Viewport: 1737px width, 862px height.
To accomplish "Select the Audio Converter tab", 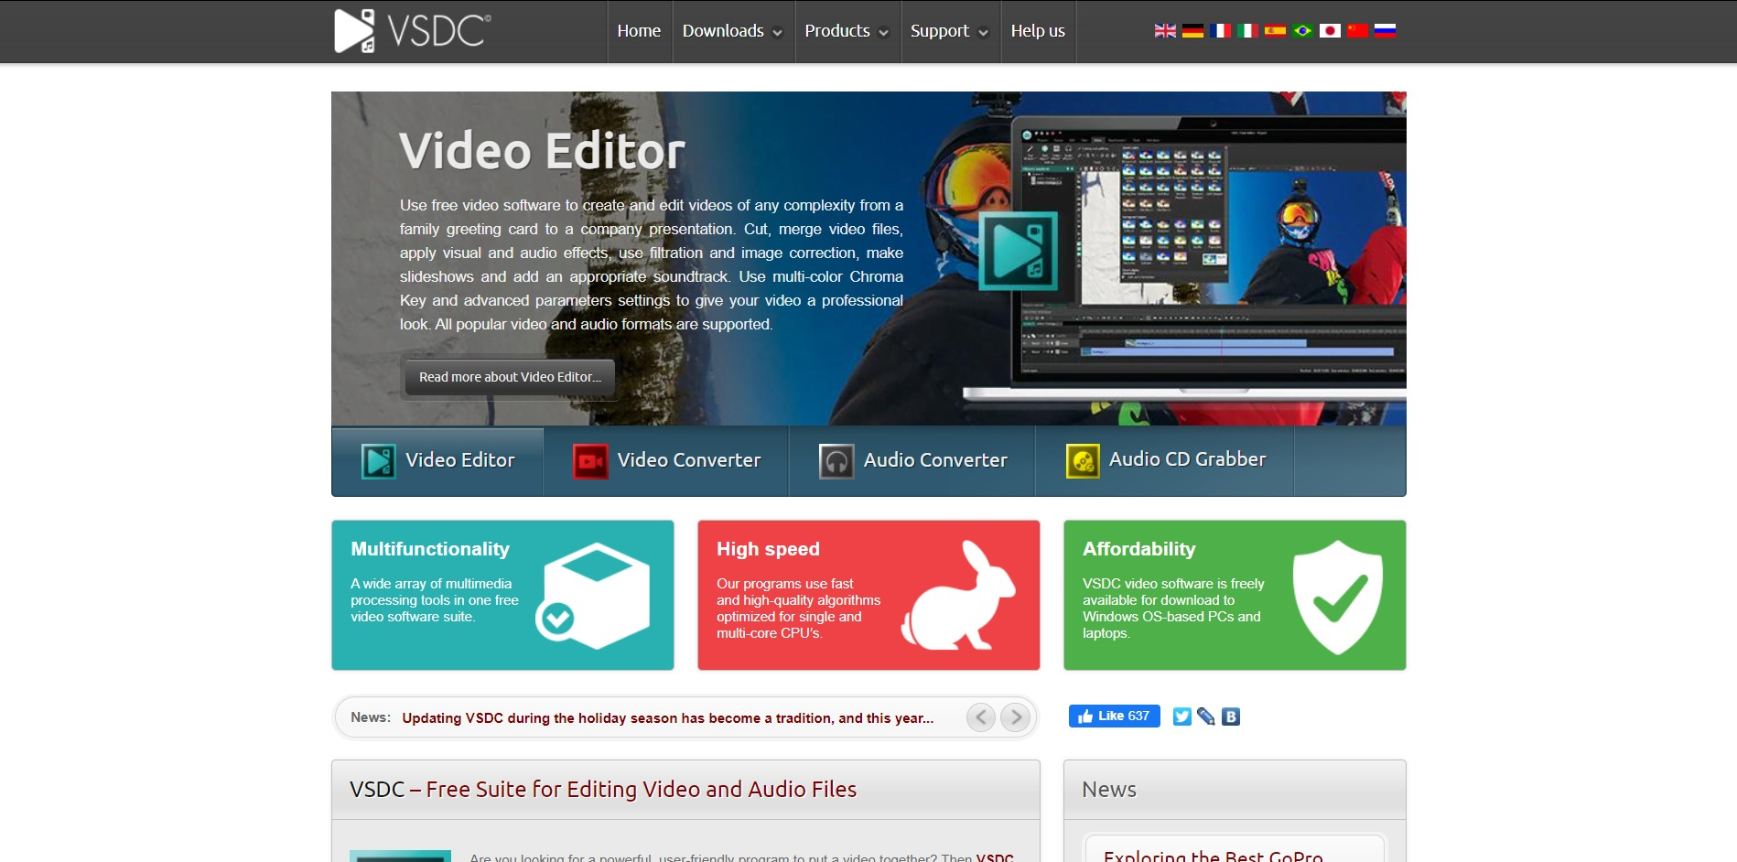I will pos(912,461).
